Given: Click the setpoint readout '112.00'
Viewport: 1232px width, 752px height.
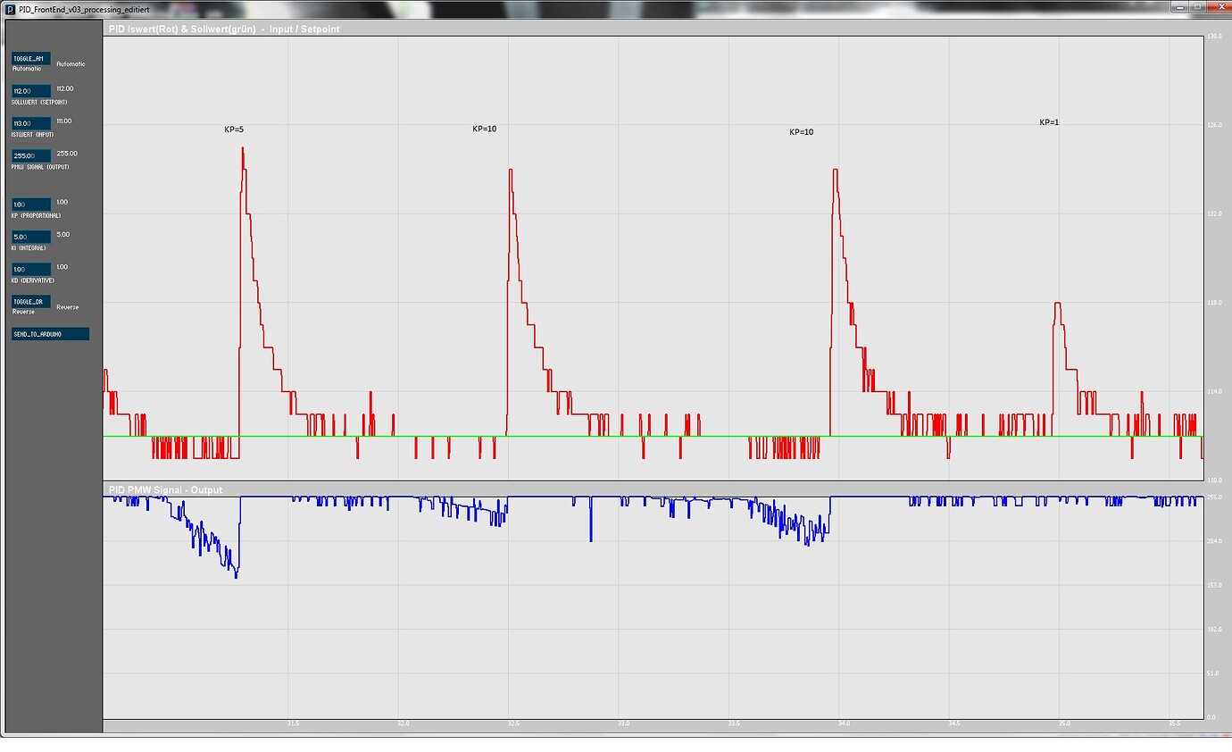Looking at the screenshot, I should point(65,88).
